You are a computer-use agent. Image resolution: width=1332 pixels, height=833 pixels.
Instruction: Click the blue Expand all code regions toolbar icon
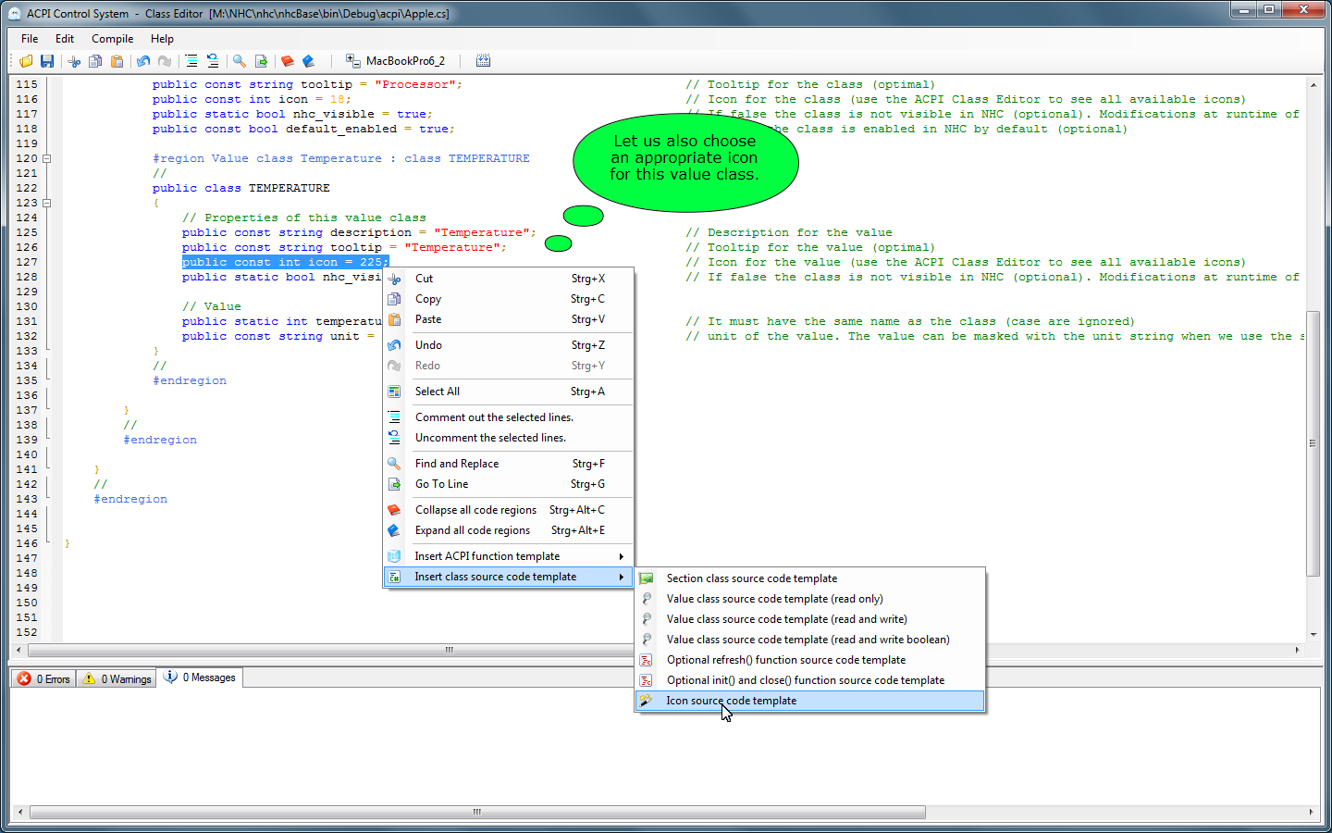[x=309, y=61]
